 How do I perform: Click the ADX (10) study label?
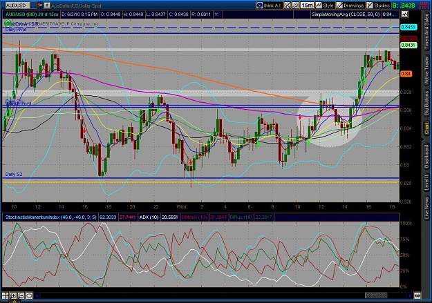[x=149, y=217]
